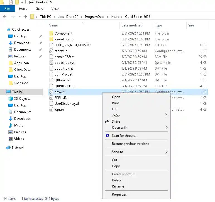Click the Components folder icon
This screenshot has height=202, width=215.
coord(51,33)
